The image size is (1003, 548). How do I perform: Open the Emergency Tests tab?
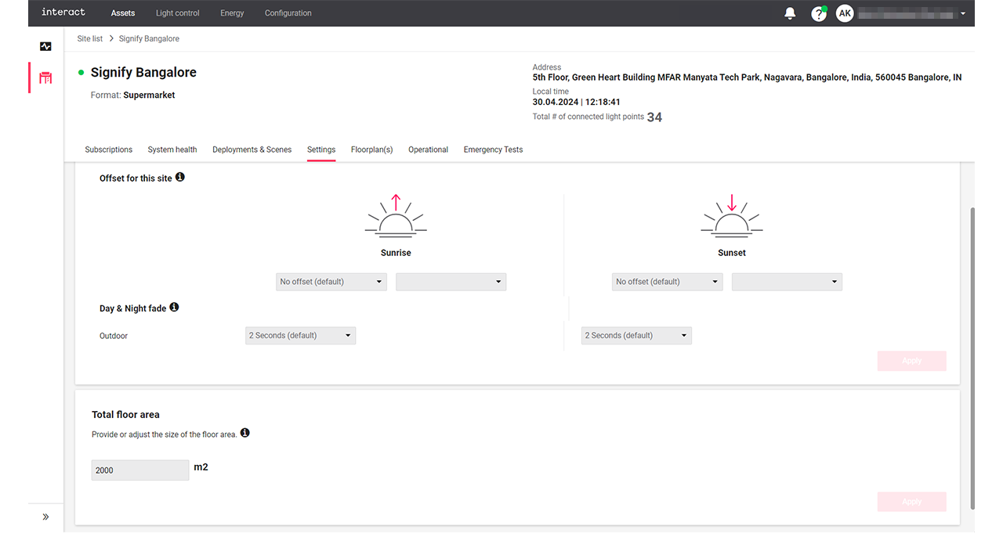point(493,150)
